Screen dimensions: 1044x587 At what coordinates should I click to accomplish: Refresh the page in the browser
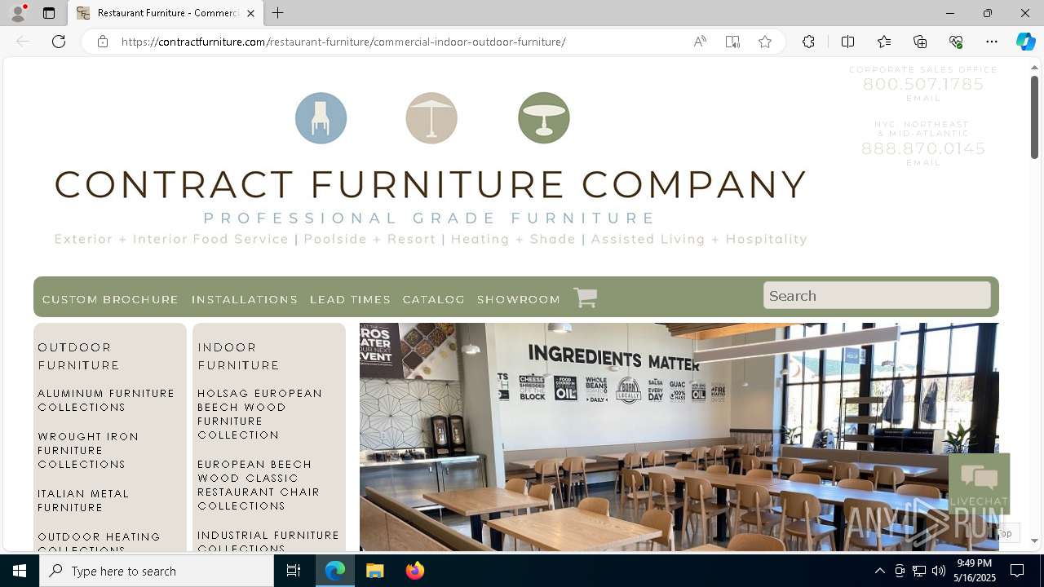click(59, 42)
